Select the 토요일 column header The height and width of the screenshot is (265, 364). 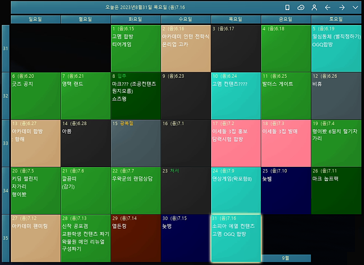click(x=336, y=19)
